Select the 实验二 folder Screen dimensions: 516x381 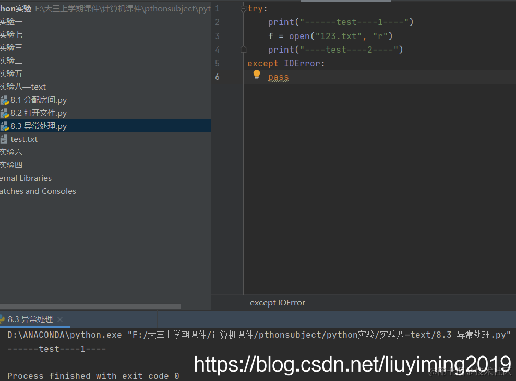click(11, 61)
